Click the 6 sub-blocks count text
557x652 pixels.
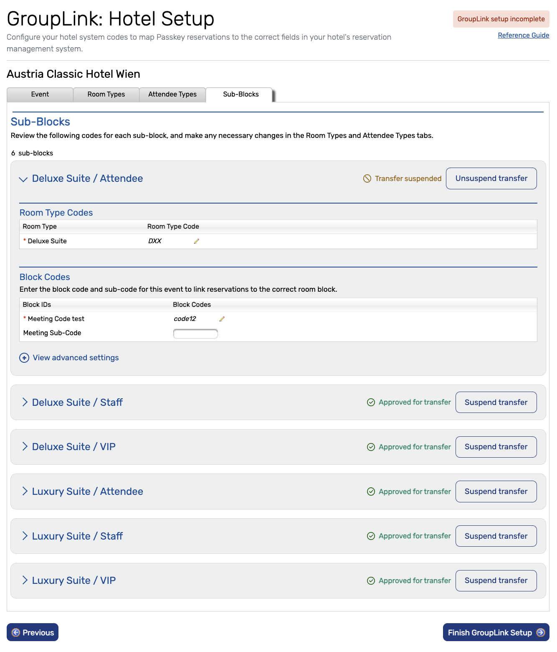(32, 153)
